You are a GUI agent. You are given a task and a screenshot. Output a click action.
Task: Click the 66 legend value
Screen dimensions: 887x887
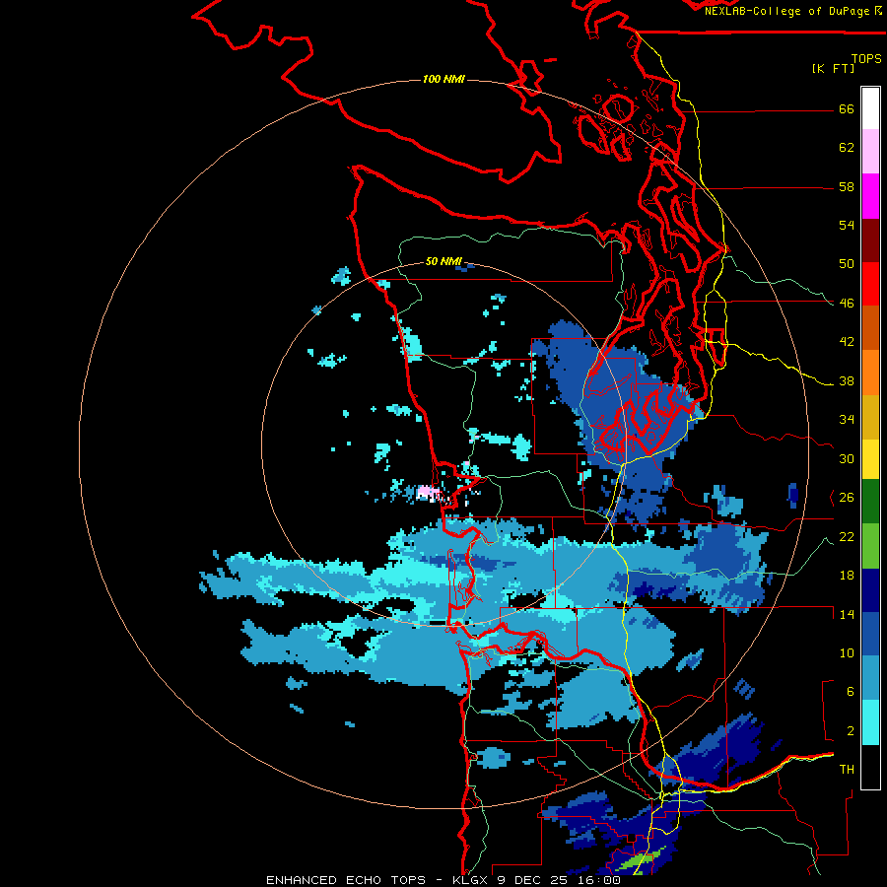[847, 108]
